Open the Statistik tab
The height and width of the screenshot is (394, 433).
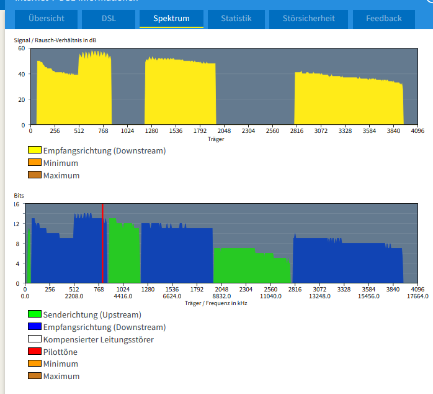tap(236, 19)
